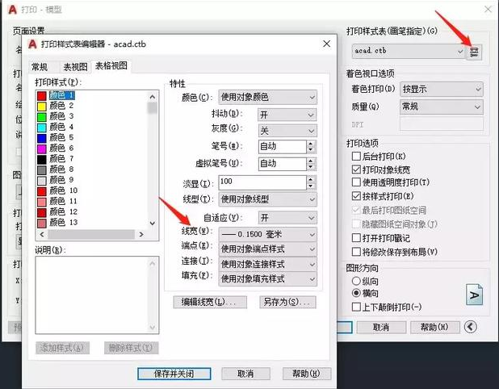Enable 上下颠倒打印 checkbox
Image resolution: width=499 pixels, height=389 pixels.
coord(356,307)
